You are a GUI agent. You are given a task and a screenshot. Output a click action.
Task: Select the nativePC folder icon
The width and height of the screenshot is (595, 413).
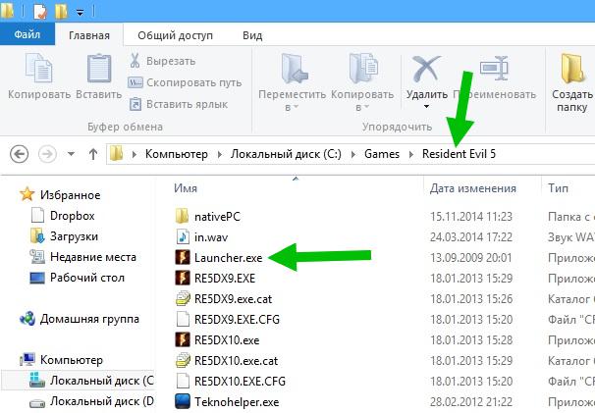click(183, 217)
